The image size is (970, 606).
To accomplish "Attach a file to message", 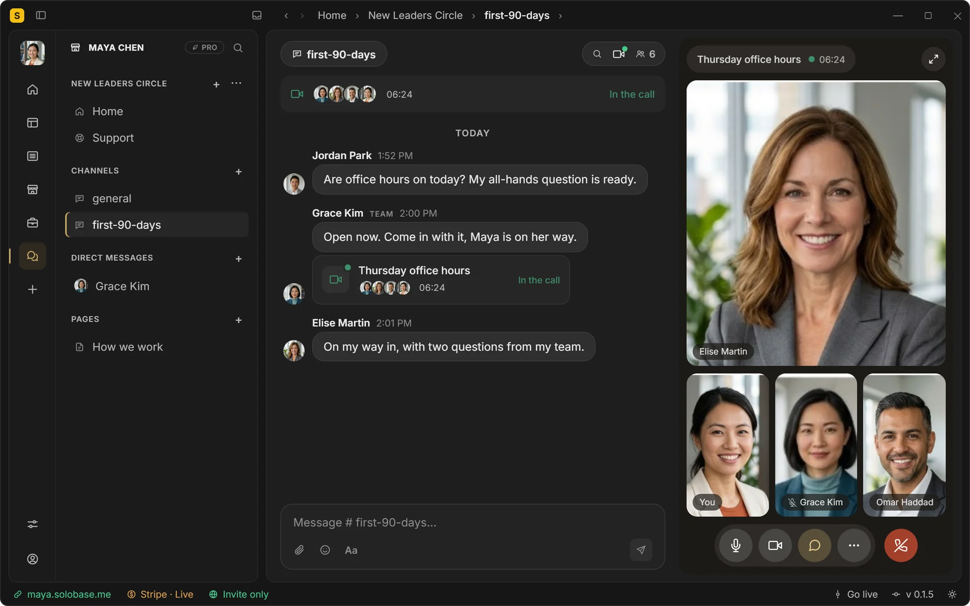I will click(x=299, y=550).
